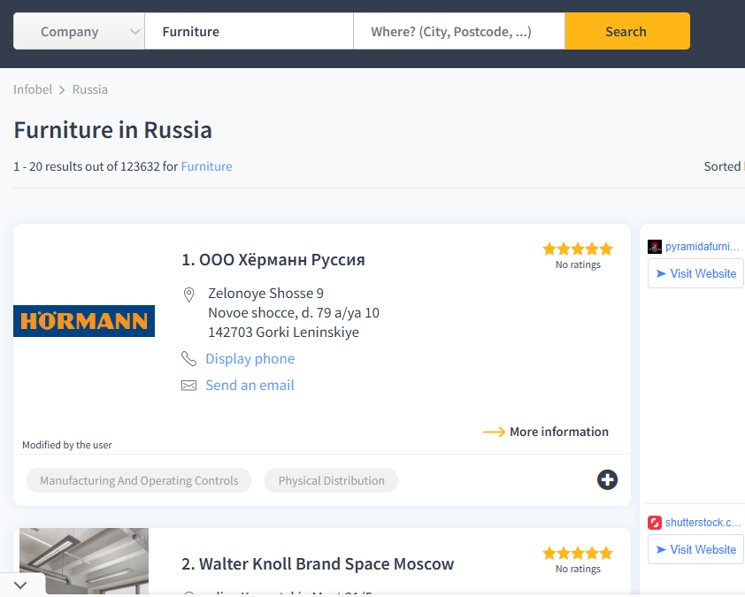Click Send an email link

250,386
